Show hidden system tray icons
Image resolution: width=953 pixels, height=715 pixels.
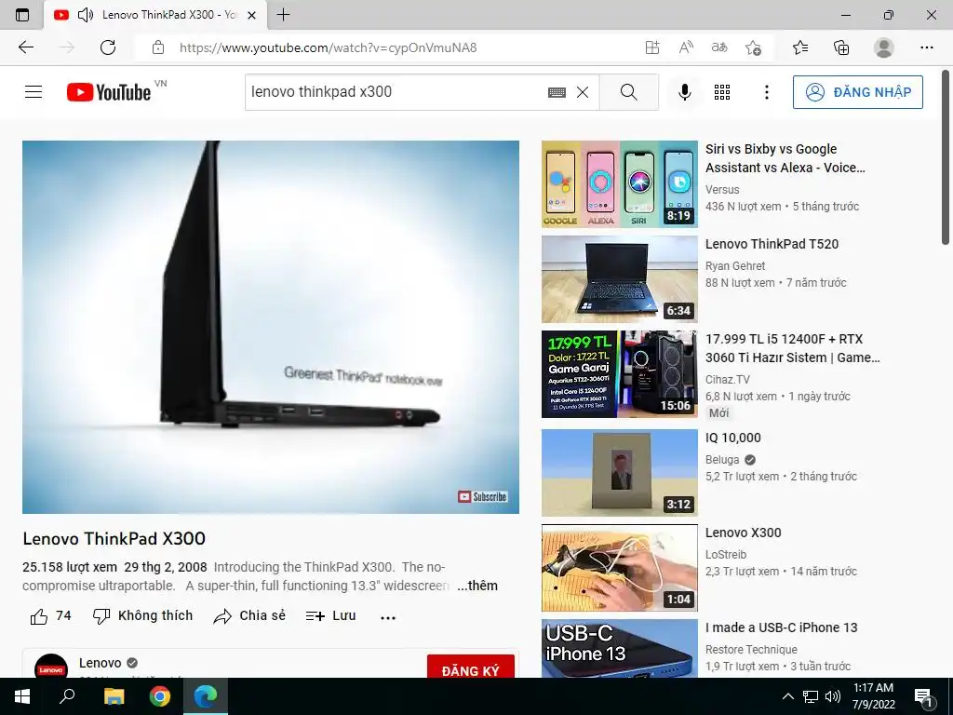click(x=787, y=696)
